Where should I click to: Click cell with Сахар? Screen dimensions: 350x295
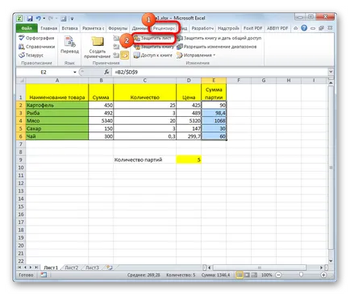(x=57, y=128)
